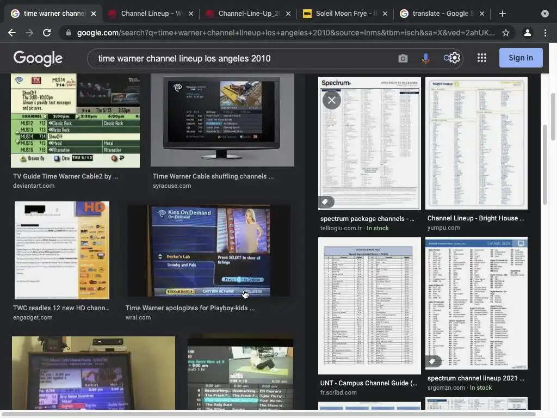Click 'TV Guide Time Warner Cable2 by ...' link
Viewport: 557px width, 418px height.
pos(66,176)
